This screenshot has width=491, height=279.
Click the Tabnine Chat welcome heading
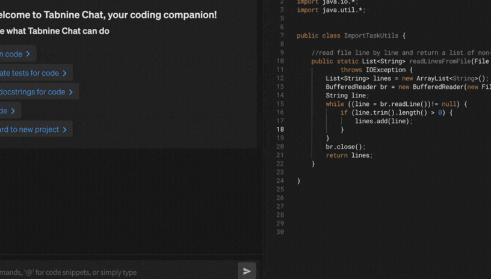(x=108, y=15)
